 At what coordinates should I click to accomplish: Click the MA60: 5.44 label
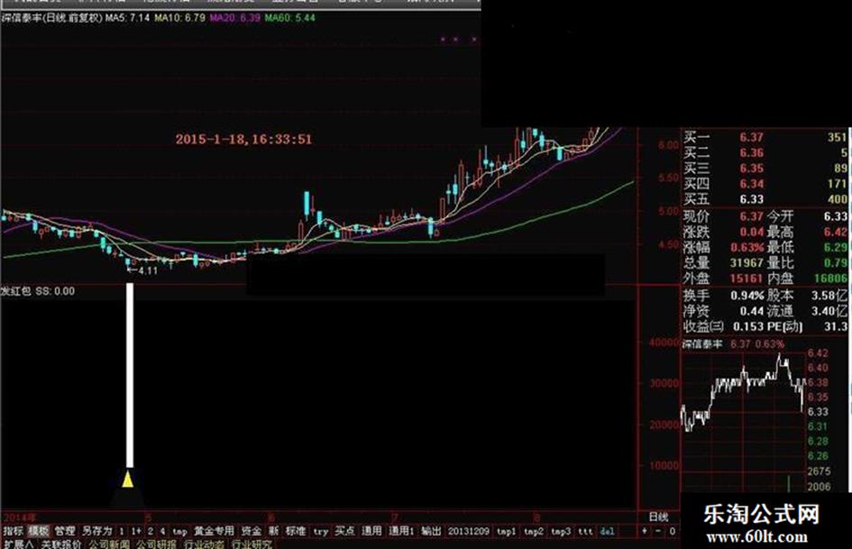click(289, 17)
